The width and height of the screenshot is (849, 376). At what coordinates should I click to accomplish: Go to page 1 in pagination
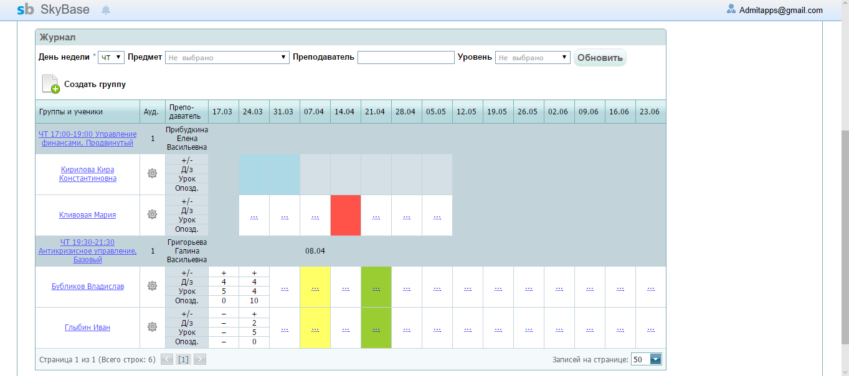183,359
